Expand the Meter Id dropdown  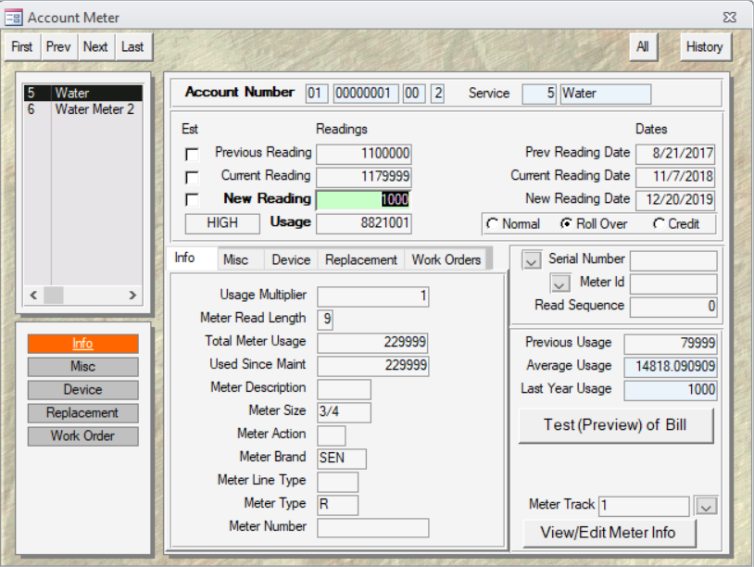coord(561,283)
